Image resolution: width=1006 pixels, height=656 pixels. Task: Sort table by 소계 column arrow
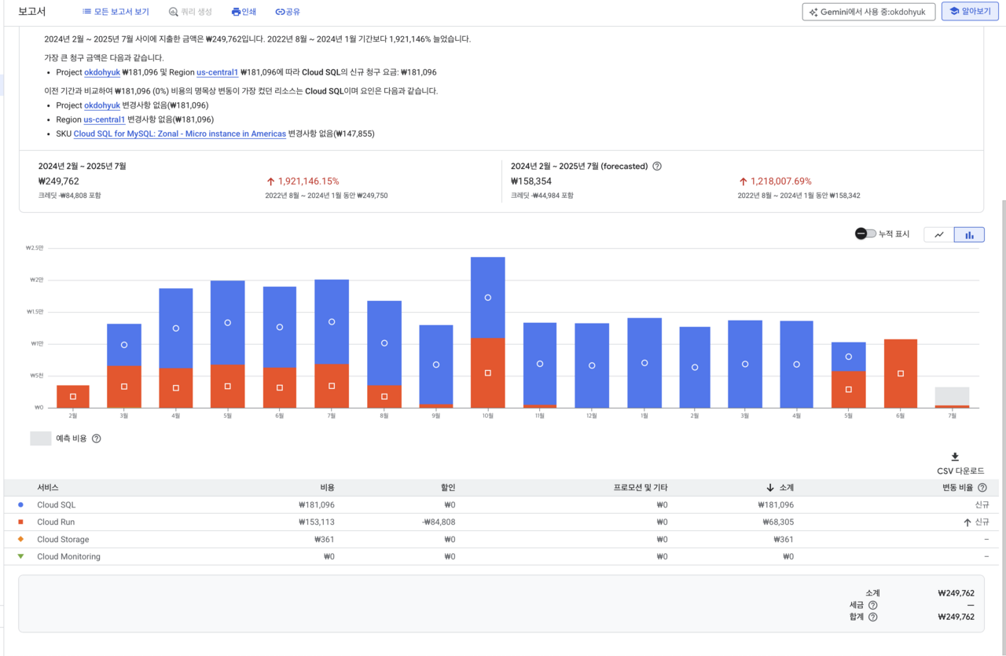click(x=769, y=488)
